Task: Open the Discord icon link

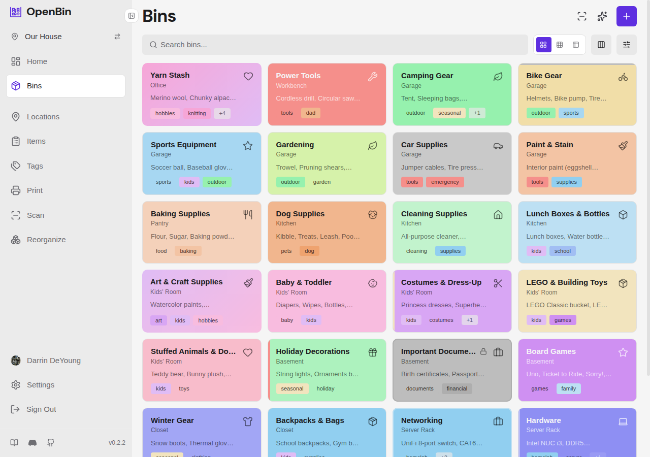Action: pos(32,443)
